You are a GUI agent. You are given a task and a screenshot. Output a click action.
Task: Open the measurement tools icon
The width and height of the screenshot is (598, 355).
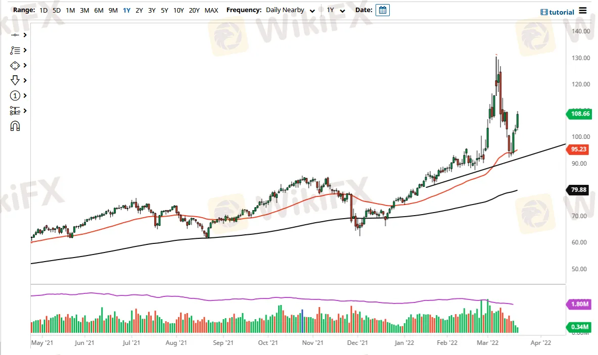pyautogui.click(x=15, y=111)
